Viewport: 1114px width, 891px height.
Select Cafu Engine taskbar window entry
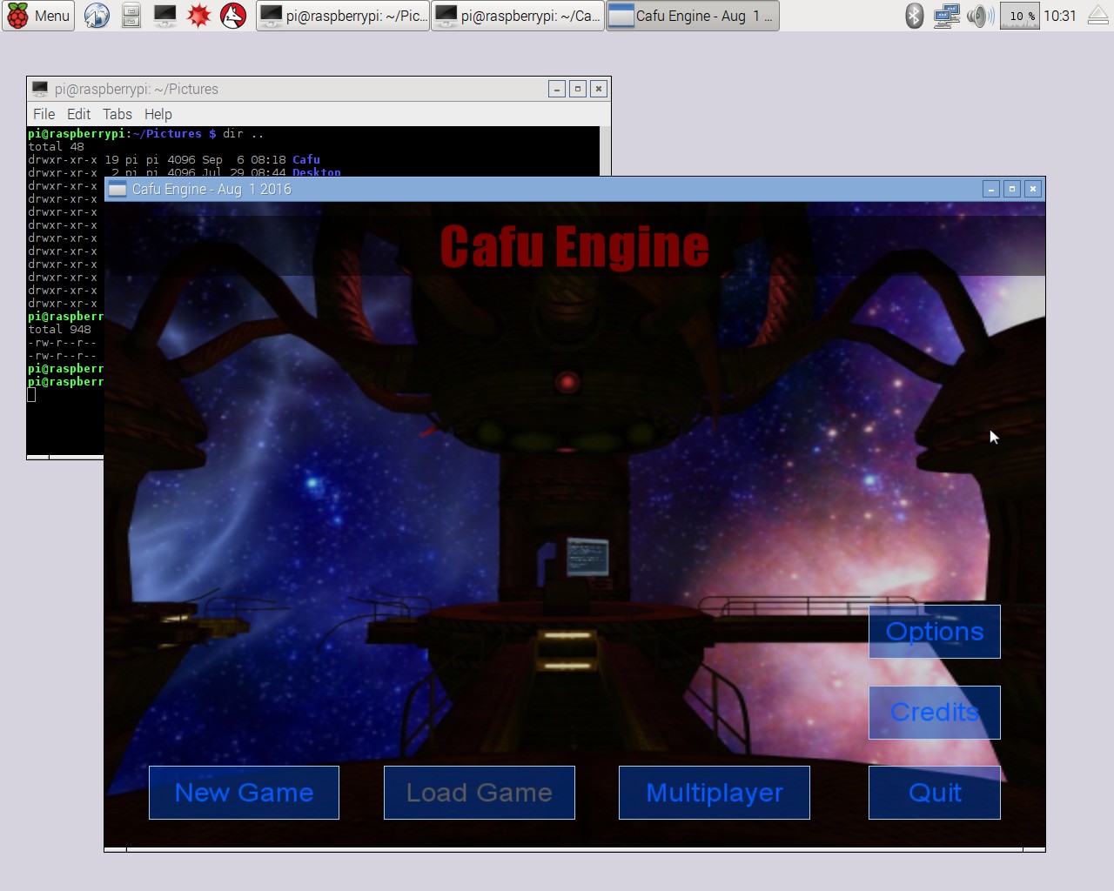(x=692, y=16)
